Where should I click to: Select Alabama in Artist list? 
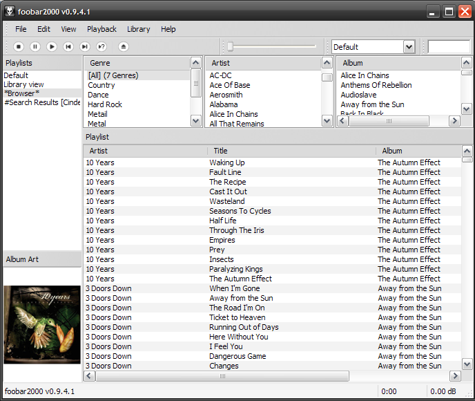click(x=264, y=104)
